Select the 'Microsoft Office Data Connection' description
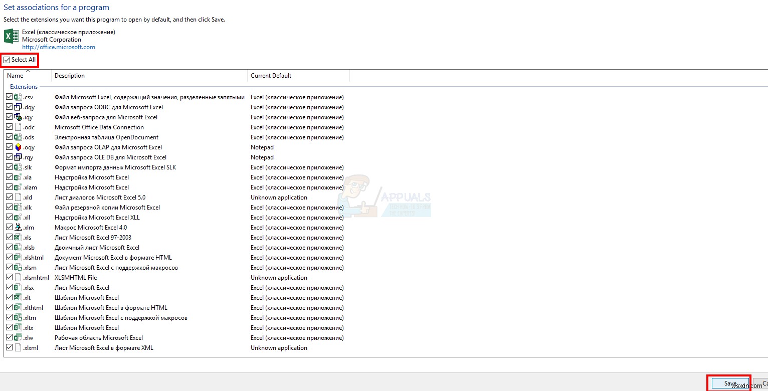The height and width of the screenshot is (391, 768). point(99,127)
